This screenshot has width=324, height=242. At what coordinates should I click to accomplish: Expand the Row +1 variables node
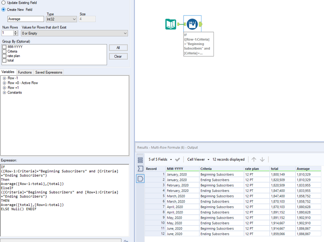point(4,88)
